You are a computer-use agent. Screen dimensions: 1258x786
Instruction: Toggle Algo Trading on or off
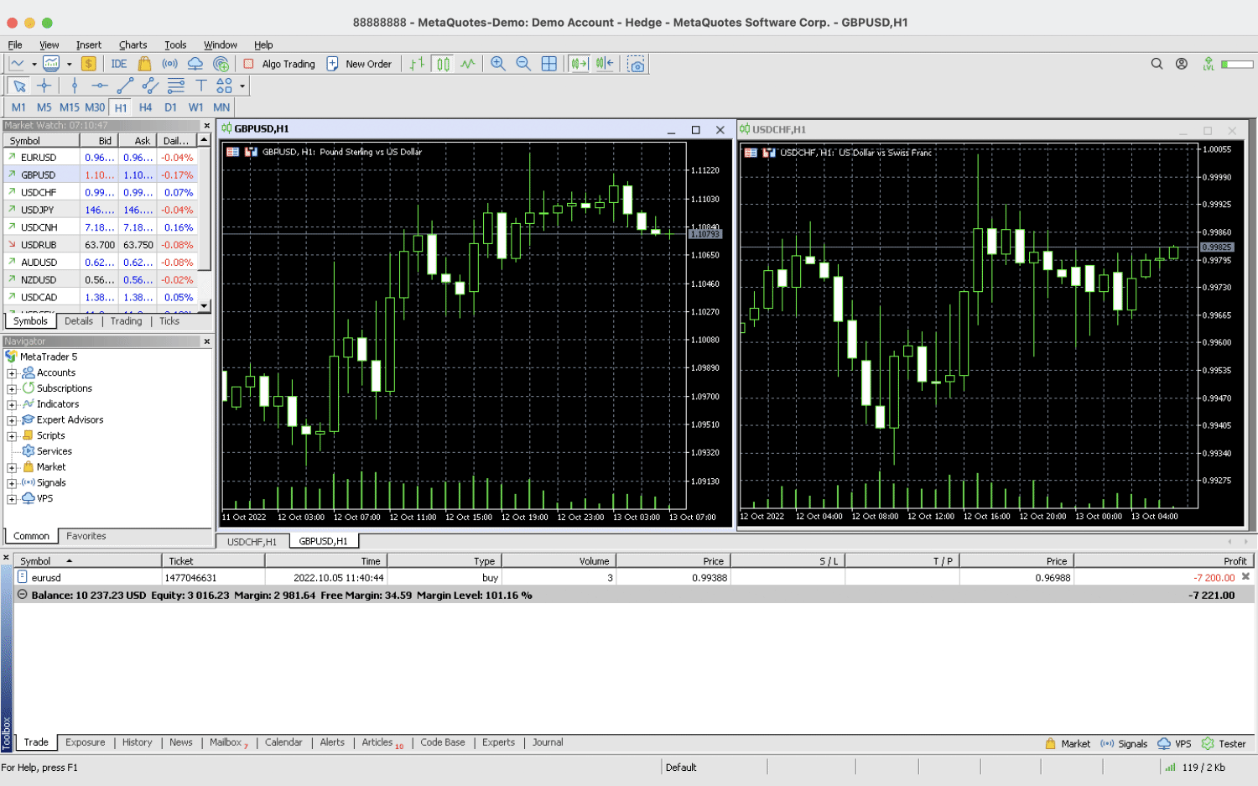pos(279,64)
